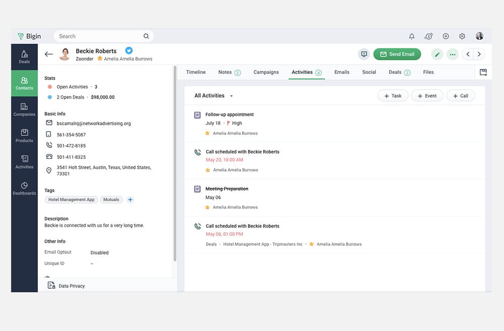The image size is (504, 331).
Task: Open the May 06 call with Beckie Roberts
Action: [242, 226]
